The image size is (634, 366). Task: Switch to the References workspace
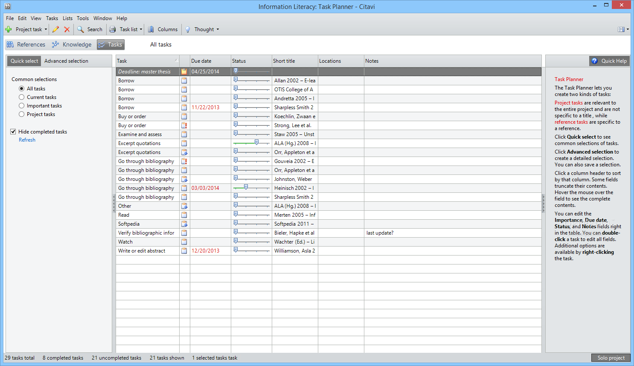(x=26, y=44)
